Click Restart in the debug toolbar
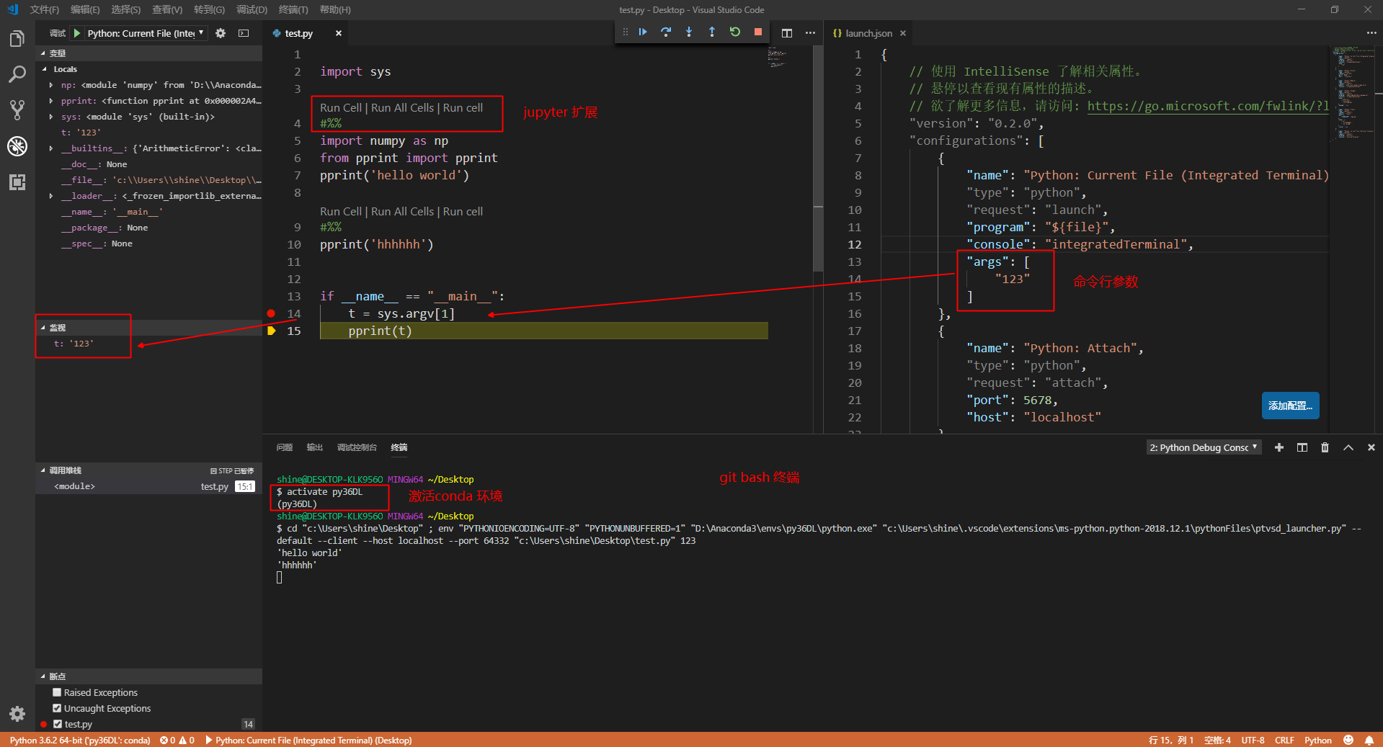The image size is (1383, 747). click(734, 32)
